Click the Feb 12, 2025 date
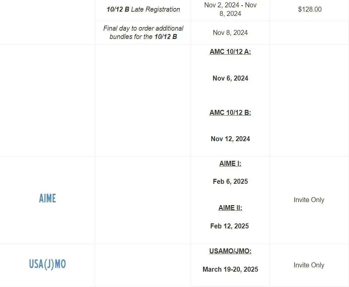The height and width of the screenshot is (287, 349). click(229, 226)
